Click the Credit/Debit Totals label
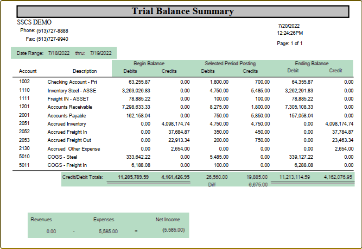The image size is (362, 249). [x=82, y=177]
